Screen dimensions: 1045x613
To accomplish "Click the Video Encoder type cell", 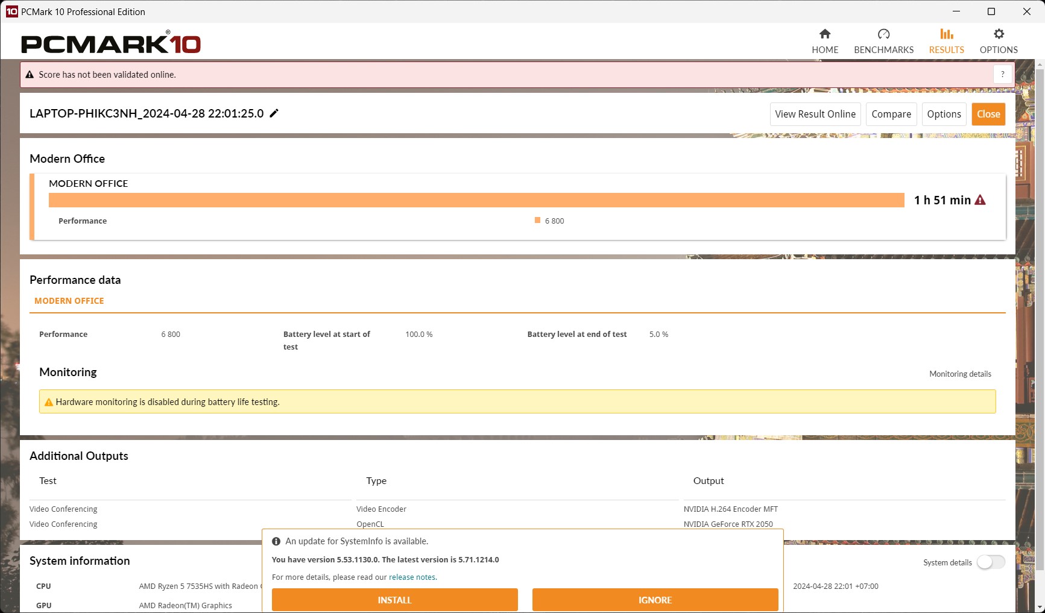I will coord(381,509).
